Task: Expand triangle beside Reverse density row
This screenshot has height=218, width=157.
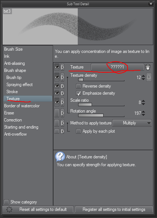Action: pos(62,86)
